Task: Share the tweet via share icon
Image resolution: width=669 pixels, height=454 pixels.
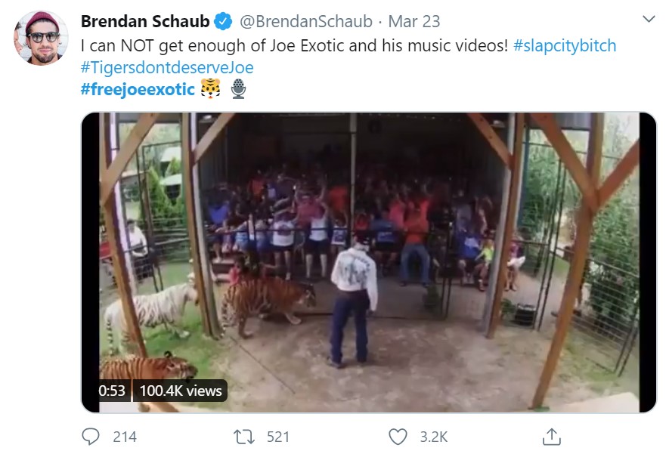Action: pyautogui.click(x=551, y=436)
